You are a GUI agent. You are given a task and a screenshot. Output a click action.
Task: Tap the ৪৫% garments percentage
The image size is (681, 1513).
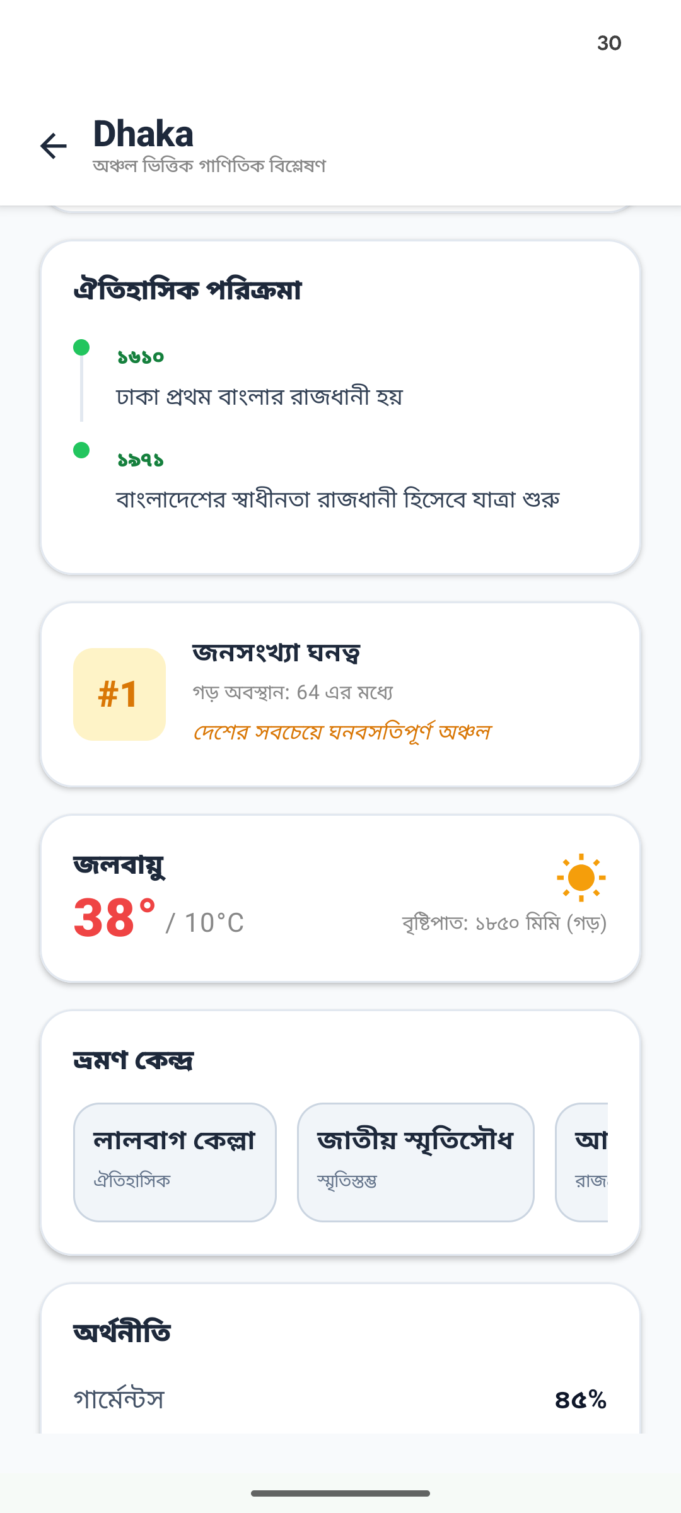[x=580, y=1400]
